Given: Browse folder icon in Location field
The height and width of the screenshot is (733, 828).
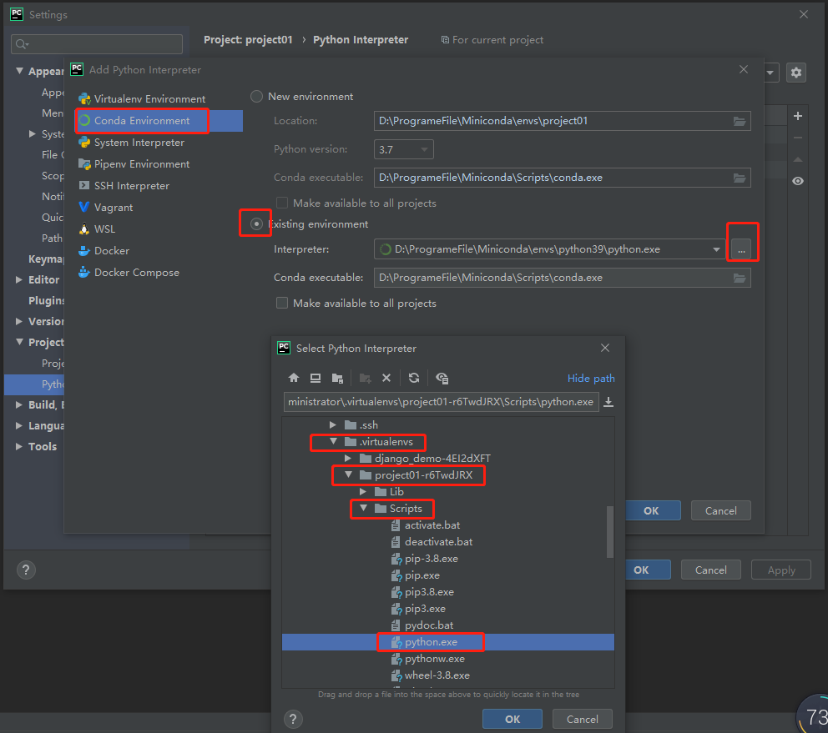Looking at the screenshot, I should point(740,122).
